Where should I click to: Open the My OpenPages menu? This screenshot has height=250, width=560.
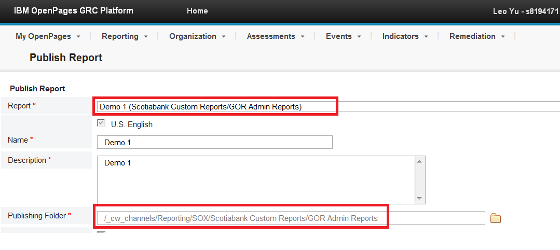pos(43,36)
